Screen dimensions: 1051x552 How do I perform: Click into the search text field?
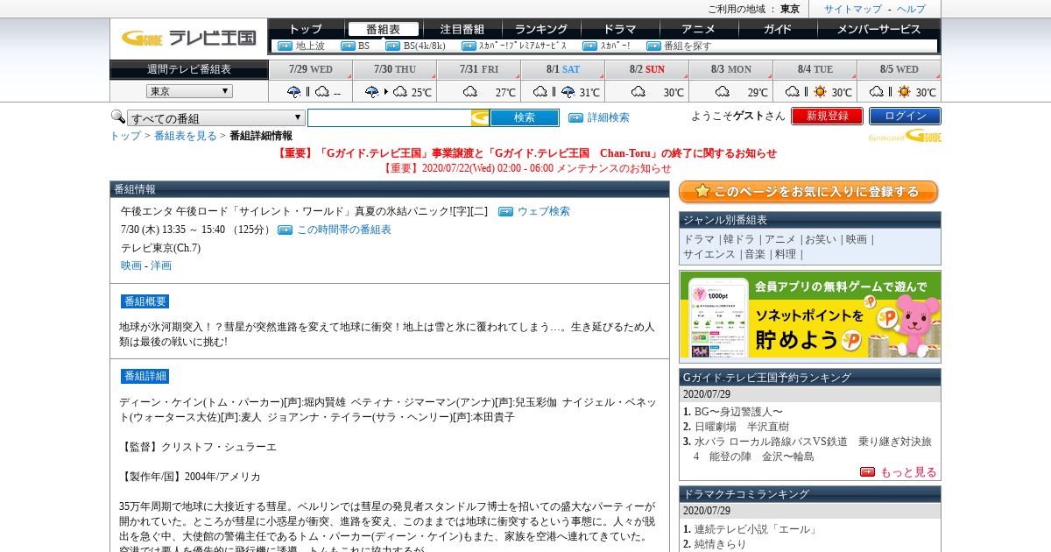click(390, 117)
